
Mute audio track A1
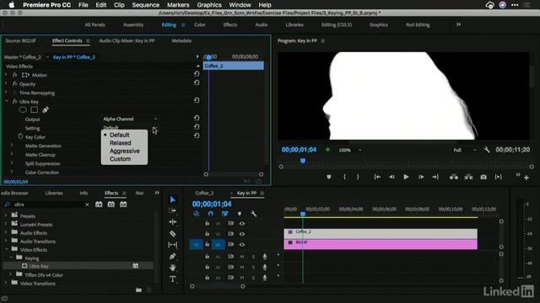click(x=242, y=257)
